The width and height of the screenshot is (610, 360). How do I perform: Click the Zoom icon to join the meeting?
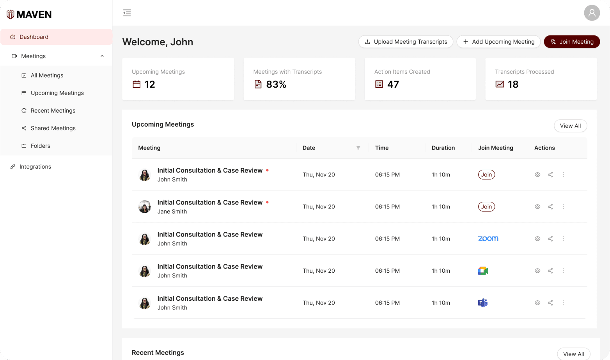(x=488, y=238)
